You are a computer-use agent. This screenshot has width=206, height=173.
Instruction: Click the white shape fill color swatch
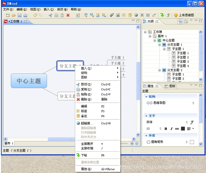(x=192, y=142)
